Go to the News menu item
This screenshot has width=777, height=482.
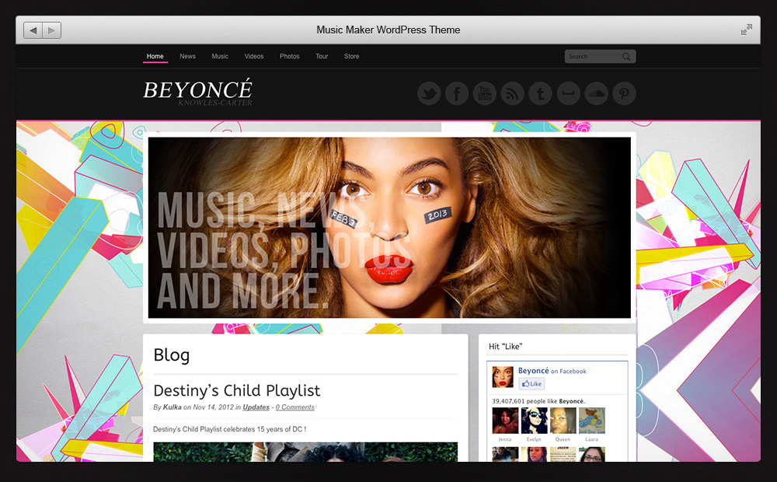click(x=187, y=57)
